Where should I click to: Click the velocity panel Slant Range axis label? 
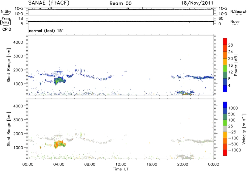coord(9,129)
